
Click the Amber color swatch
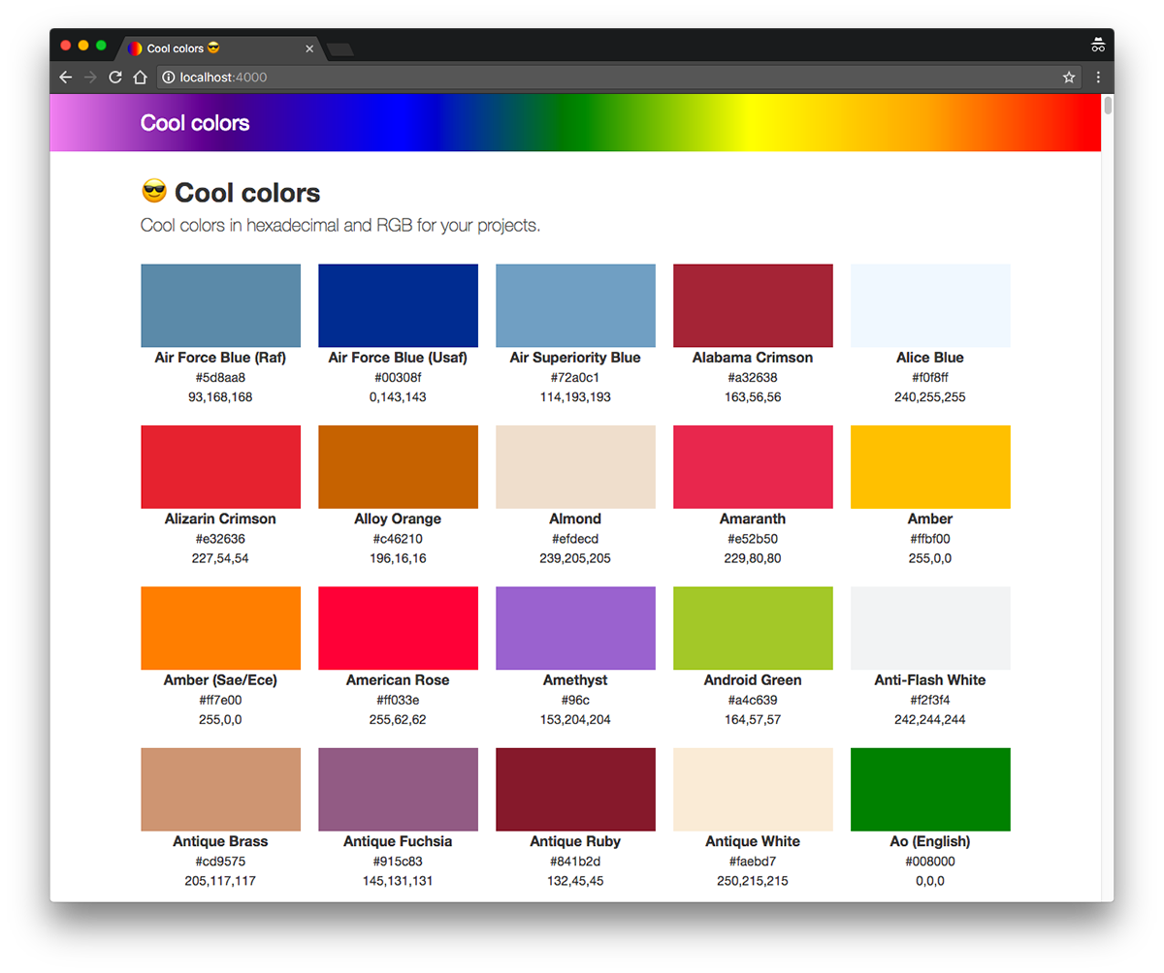click(x=930, y=466)
